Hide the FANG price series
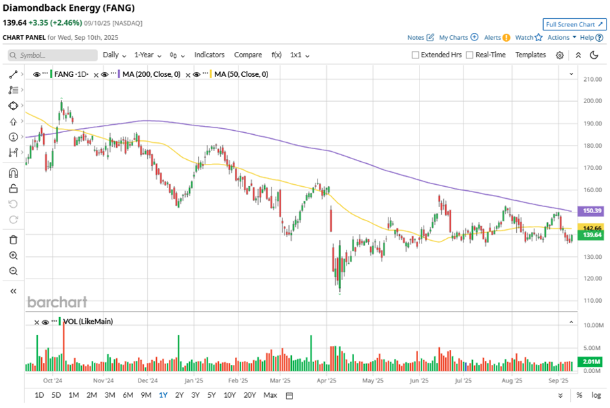Viewport: 610px width, 408px height. [36, 74]
